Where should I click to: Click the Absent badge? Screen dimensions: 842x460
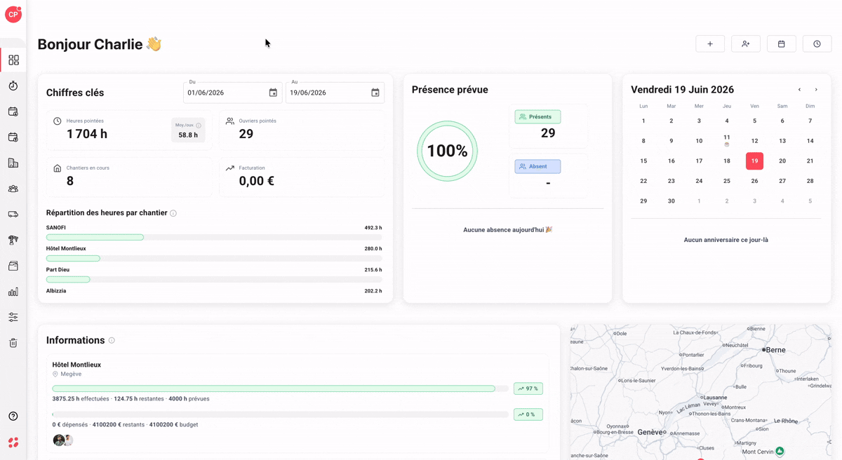[x=537, y=167]
